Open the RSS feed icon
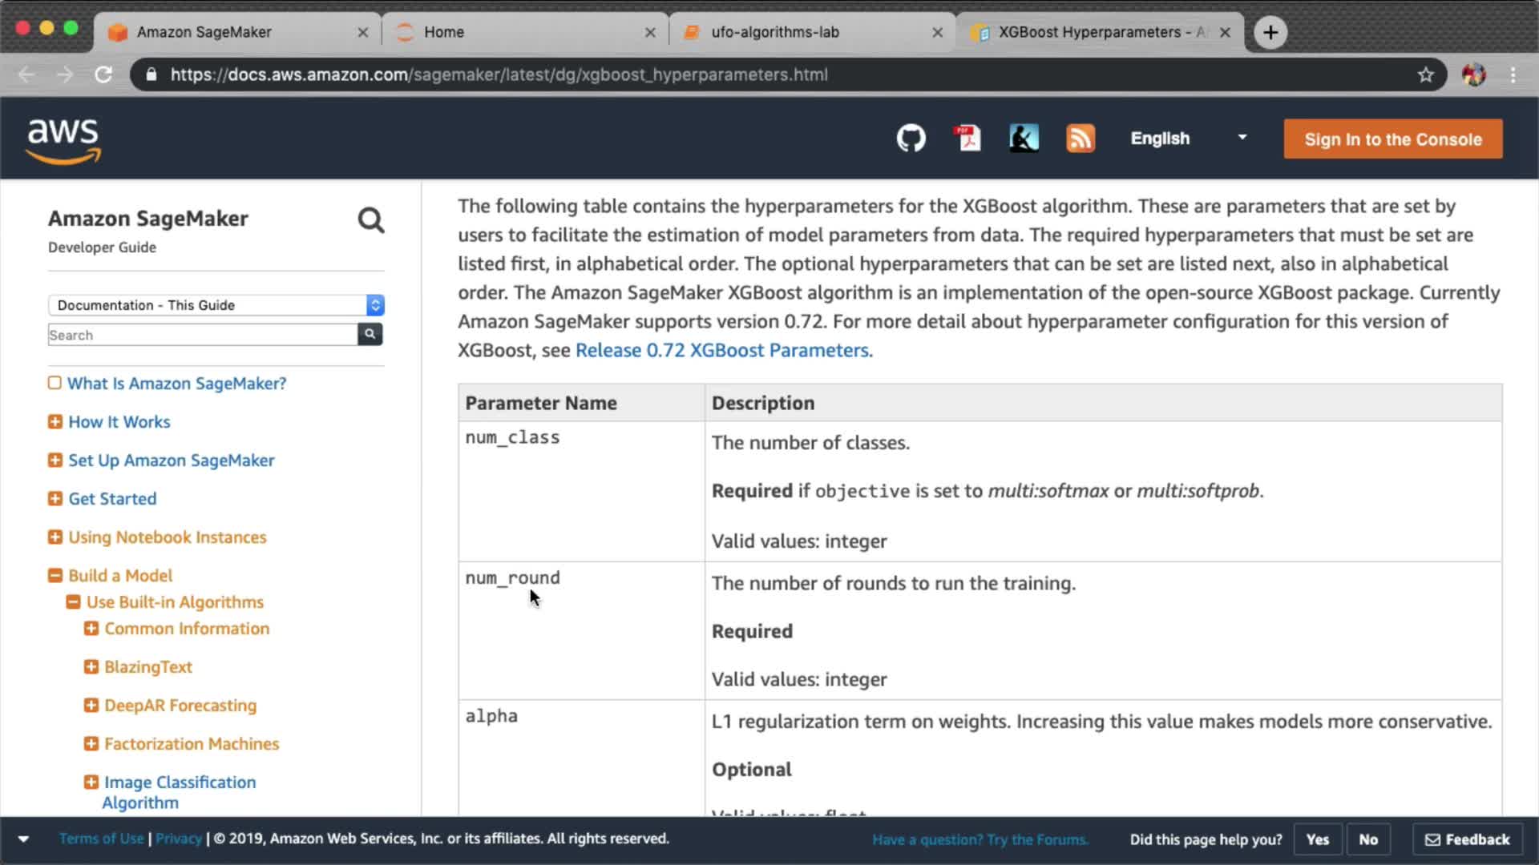The image size is (1539, 865). coord(1080,139)
